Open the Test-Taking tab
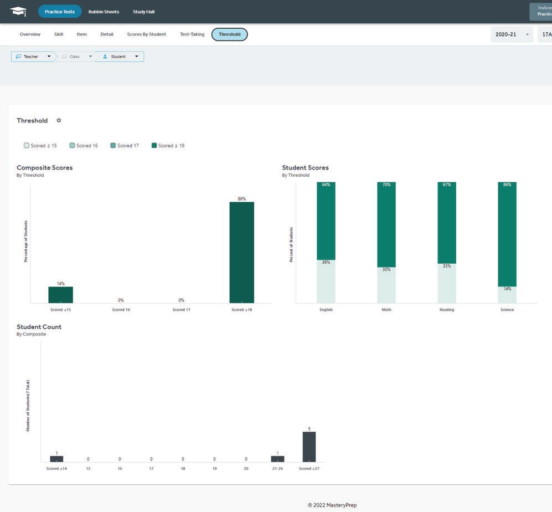 coord(192,34)
